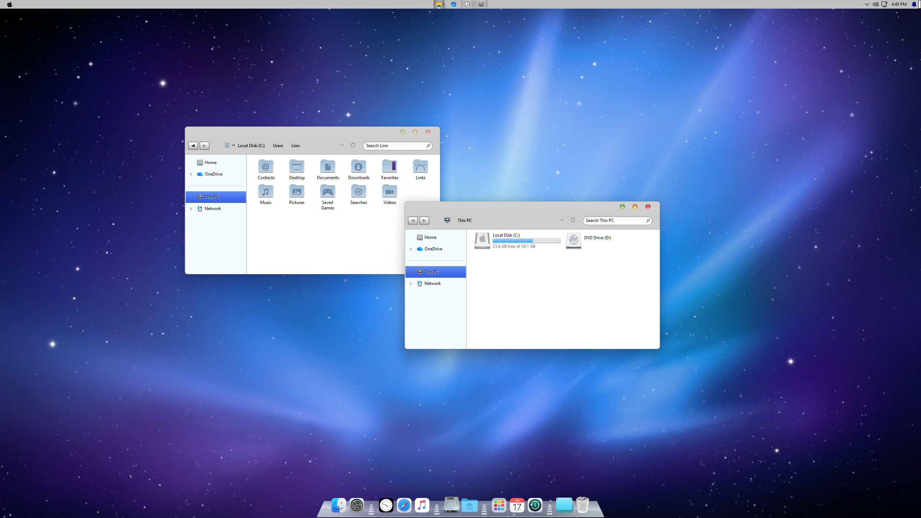Open the Trash in the dock
921x518 pixels.
tap(582, 505)
